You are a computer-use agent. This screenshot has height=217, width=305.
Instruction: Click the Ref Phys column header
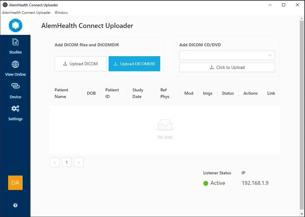165,93
